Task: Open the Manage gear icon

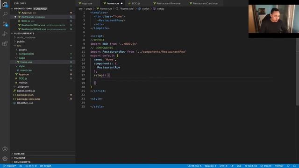Action: [5, 159]
